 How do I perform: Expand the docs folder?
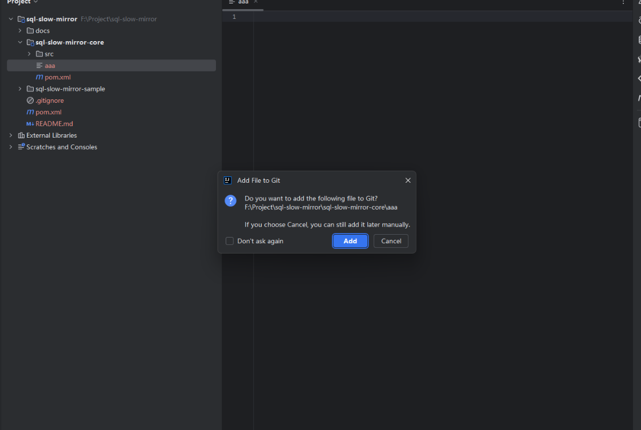[x=20, y=31]
